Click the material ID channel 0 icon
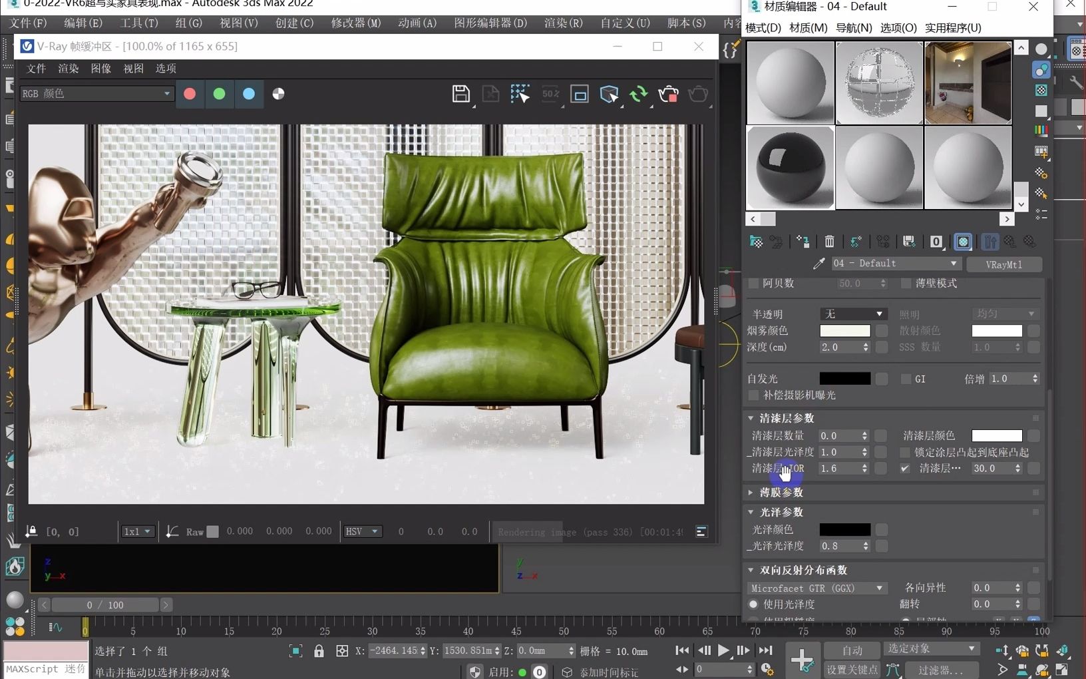The height and width of the screenshot is (679, 1086). pyautogui.click(x=936, y=242)
